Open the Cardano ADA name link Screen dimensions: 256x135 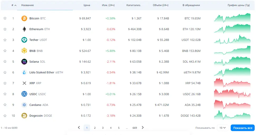coord(39,105)
